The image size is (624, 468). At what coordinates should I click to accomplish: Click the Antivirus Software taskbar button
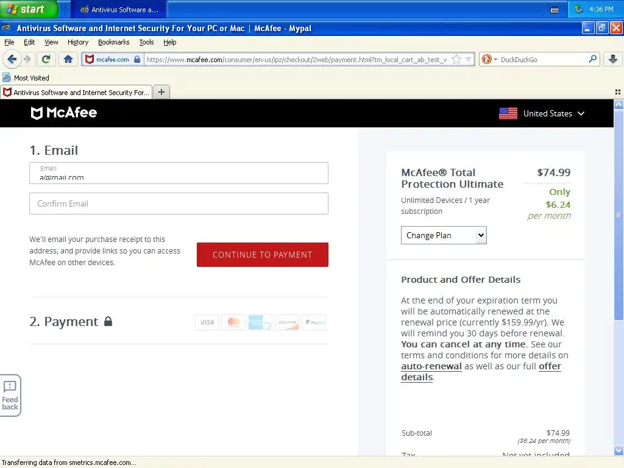(119, 10)
